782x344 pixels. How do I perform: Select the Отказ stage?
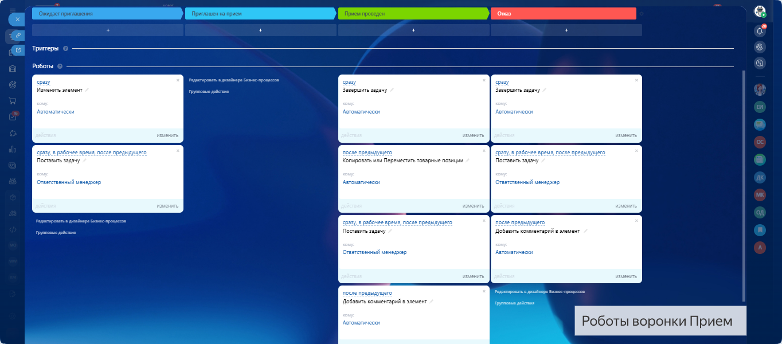pos(564,13)
